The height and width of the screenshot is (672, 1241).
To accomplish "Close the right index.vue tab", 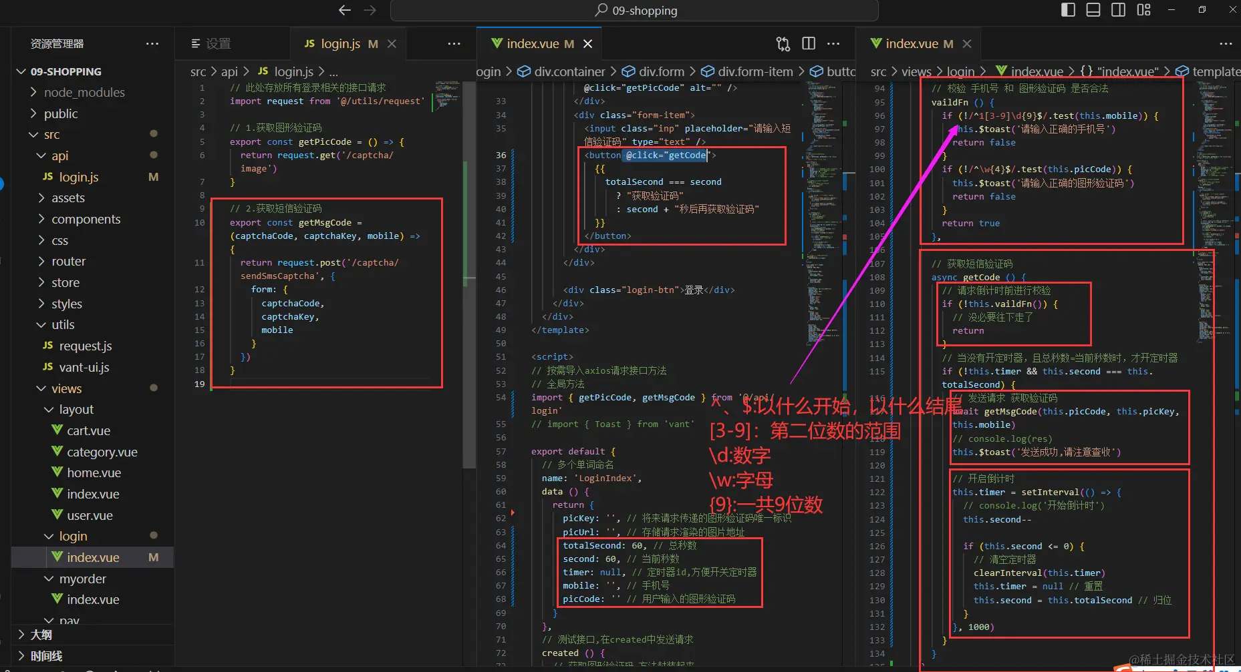I will pyautogui.click(x=967, y=43).
